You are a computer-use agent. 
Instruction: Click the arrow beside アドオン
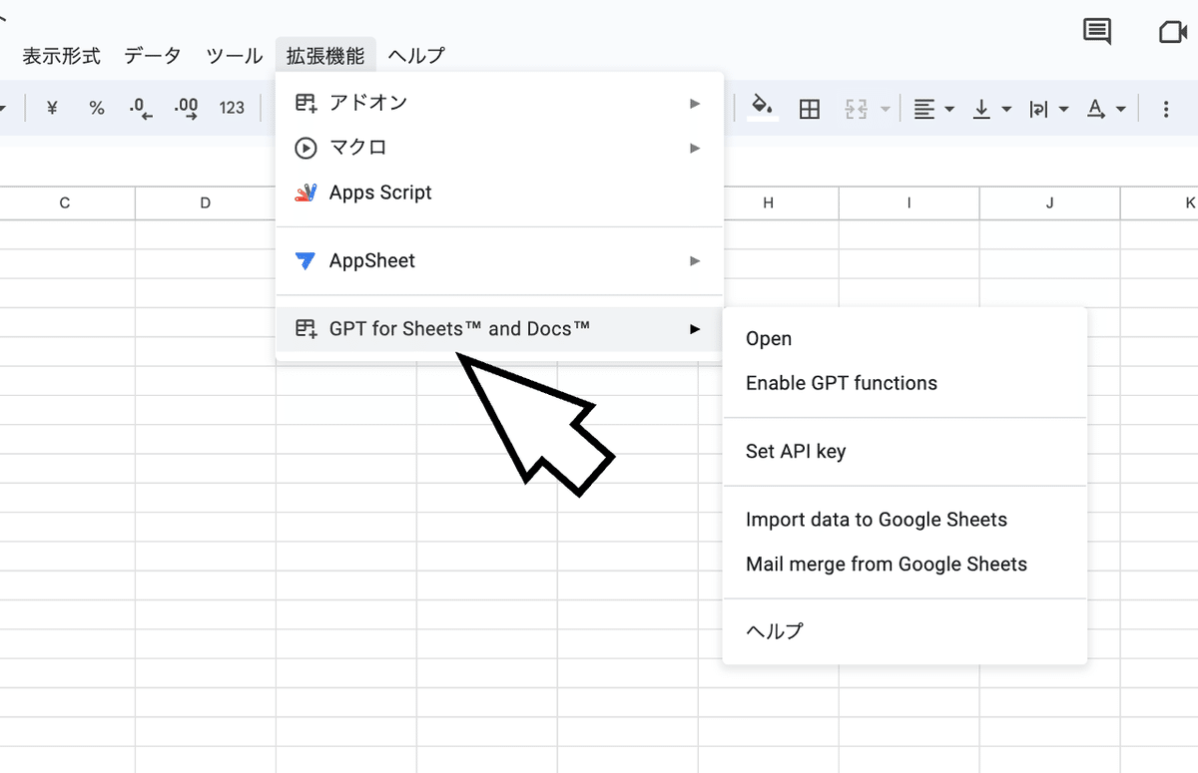(695, 103)
